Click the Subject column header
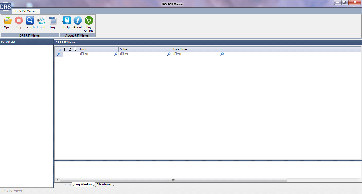Viewport: 362px width, 194px height. tap(145, 49)
